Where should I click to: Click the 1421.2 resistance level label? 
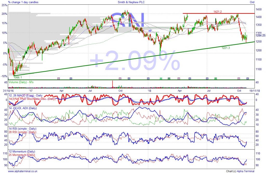pos(217,12)
